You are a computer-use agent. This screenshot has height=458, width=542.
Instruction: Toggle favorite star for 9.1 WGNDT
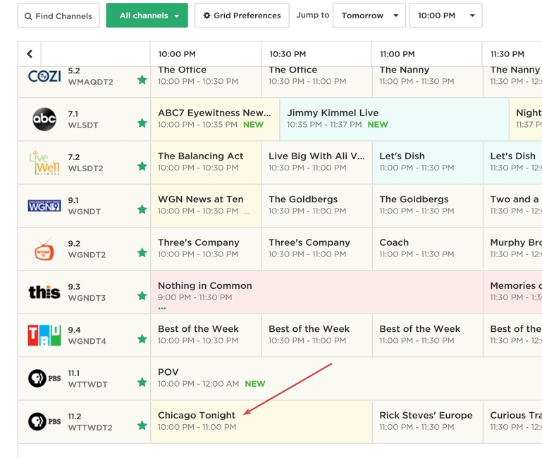pyautogui.click(x=142, y=209)
